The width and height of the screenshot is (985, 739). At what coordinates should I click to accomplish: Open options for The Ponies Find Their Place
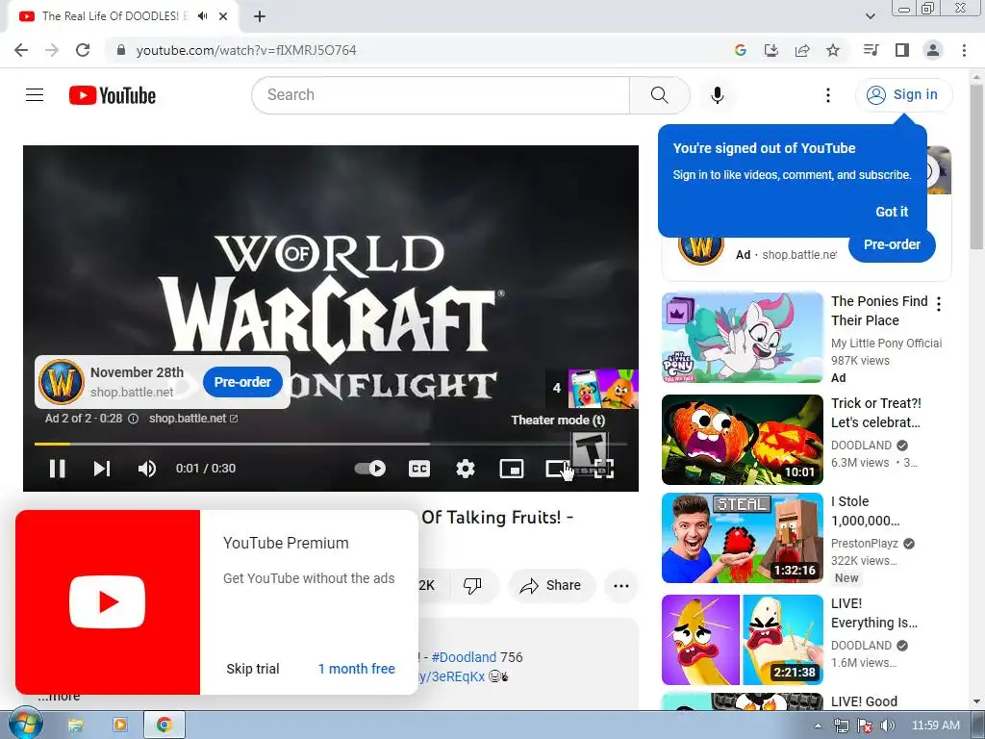[x=939, y=304]
